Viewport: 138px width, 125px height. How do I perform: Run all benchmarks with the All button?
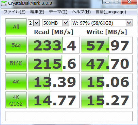click(16, 27)
